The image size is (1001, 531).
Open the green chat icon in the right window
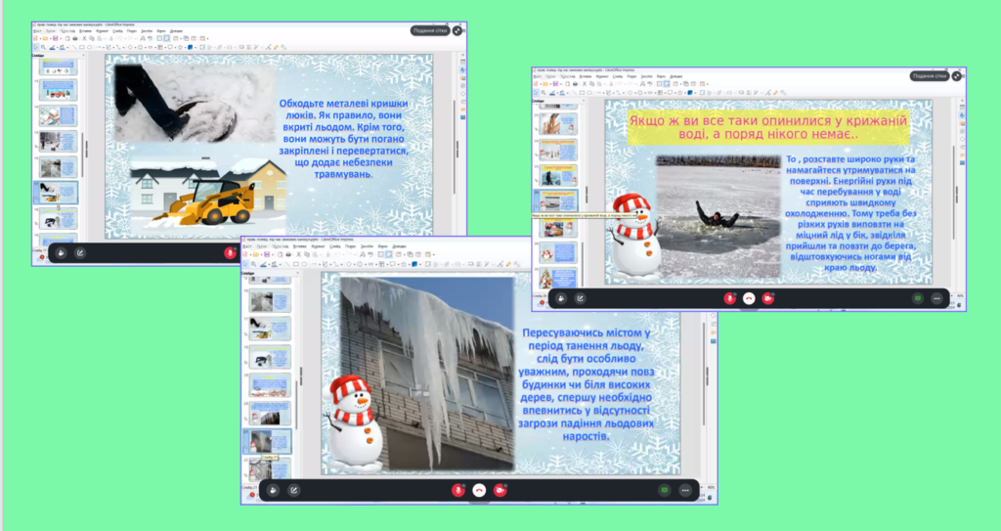point(917,298)
